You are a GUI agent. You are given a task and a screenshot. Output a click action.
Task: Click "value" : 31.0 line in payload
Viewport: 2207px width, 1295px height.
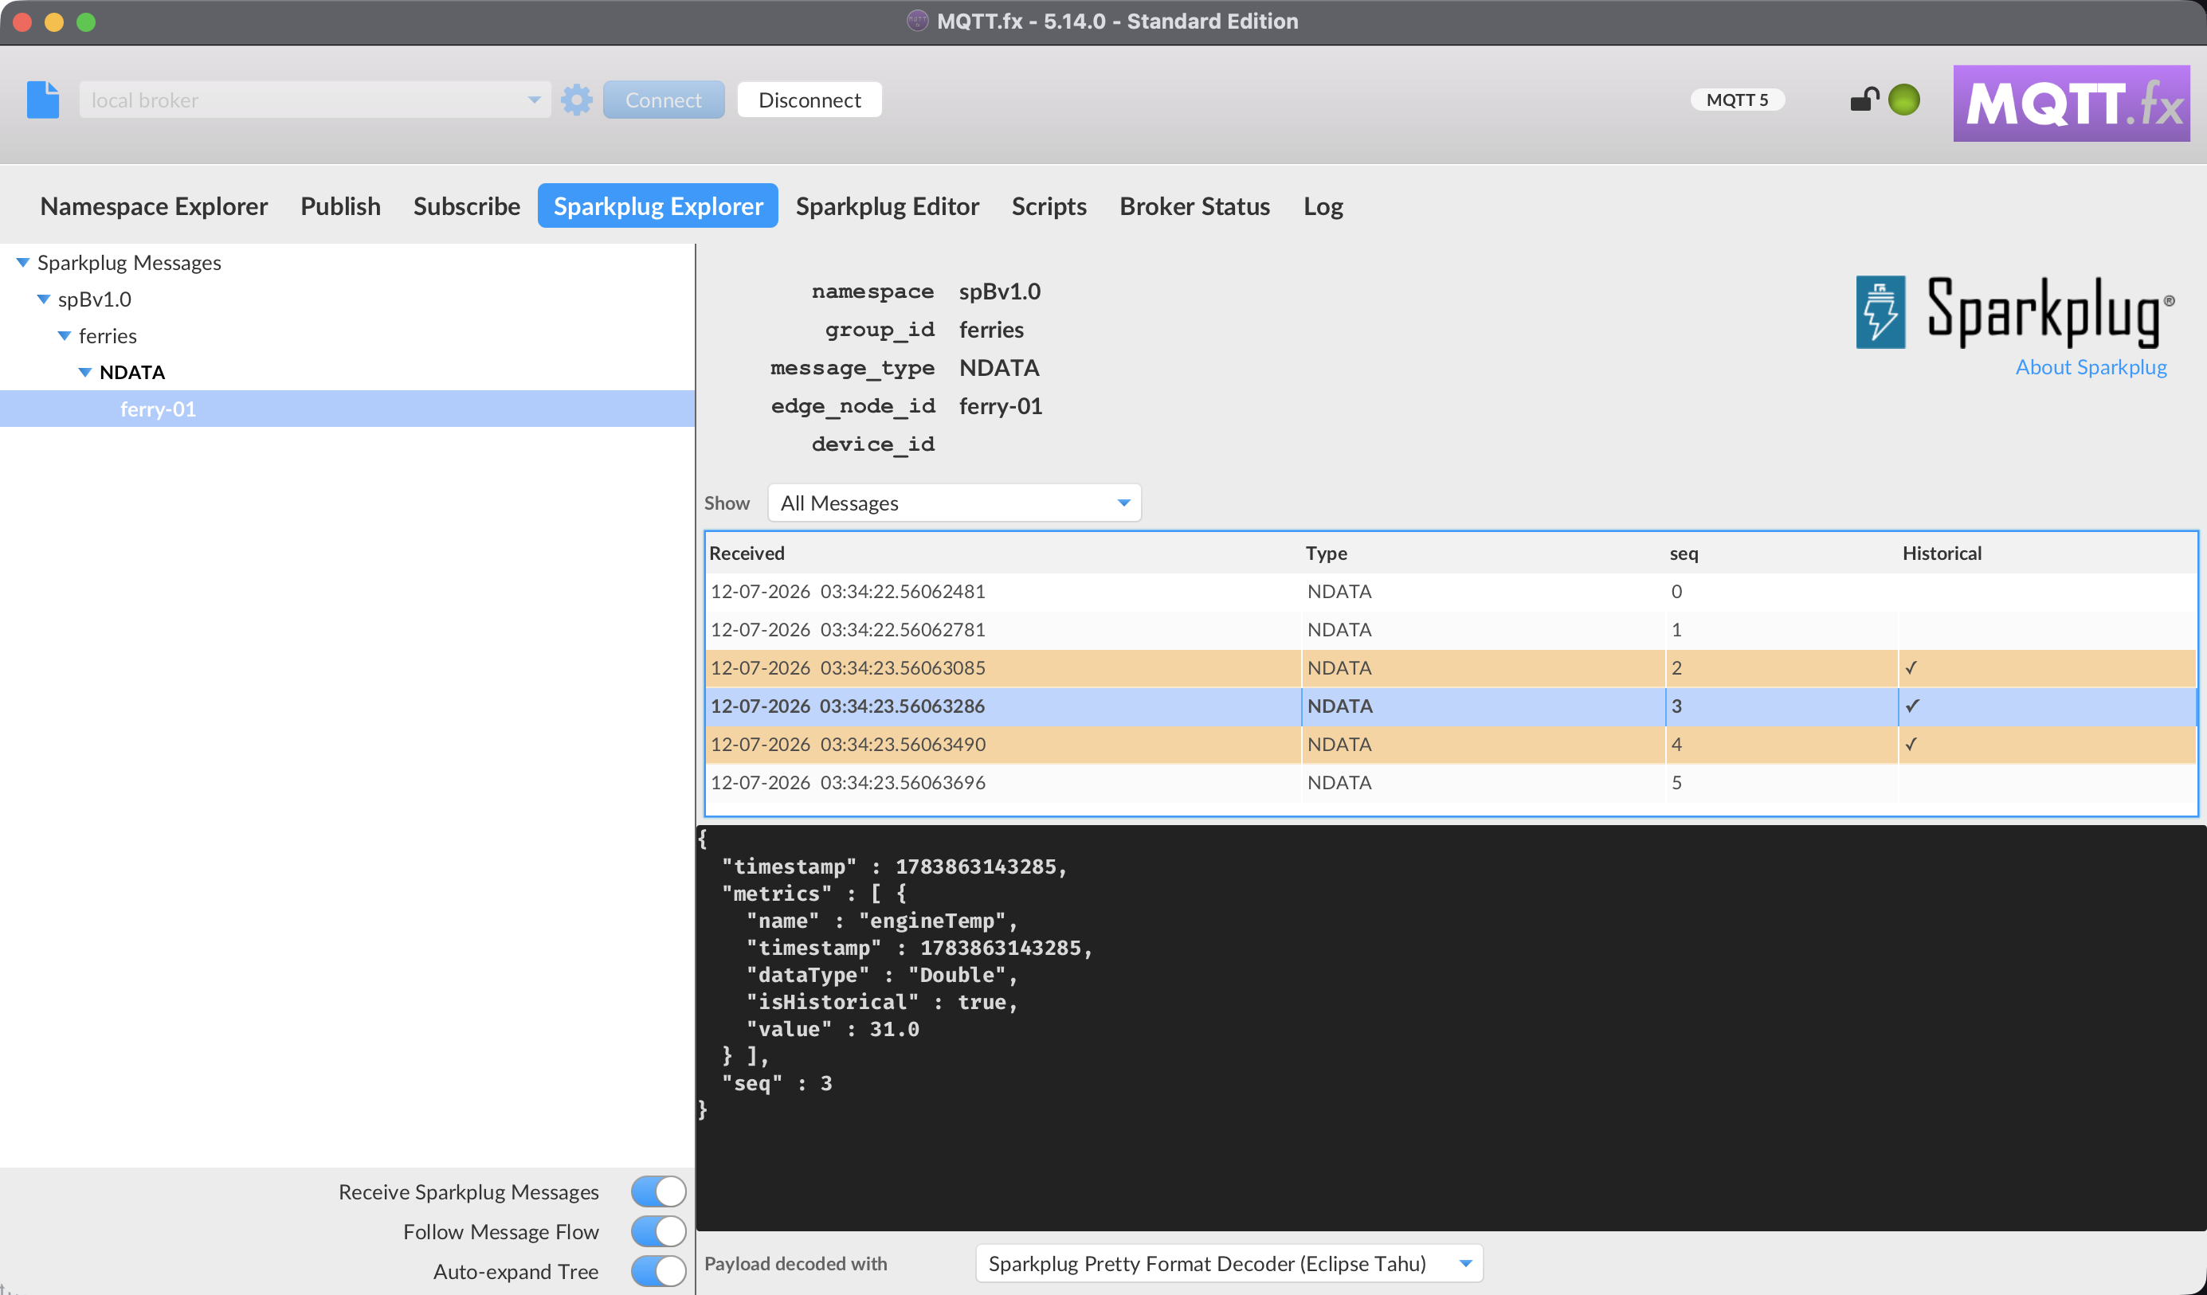coord(832,1029)
